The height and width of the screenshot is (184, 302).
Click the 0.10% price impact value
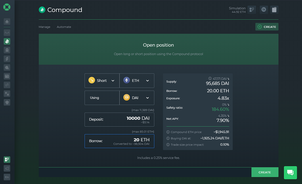point(225,144)
